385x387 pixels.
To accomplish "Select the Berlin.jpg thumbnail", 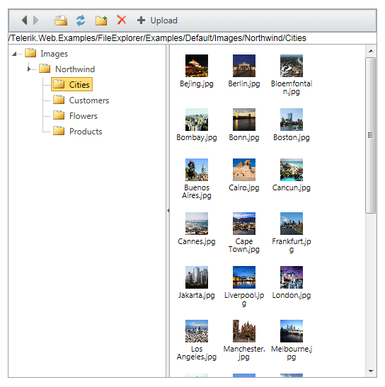I will click(244, 66).
